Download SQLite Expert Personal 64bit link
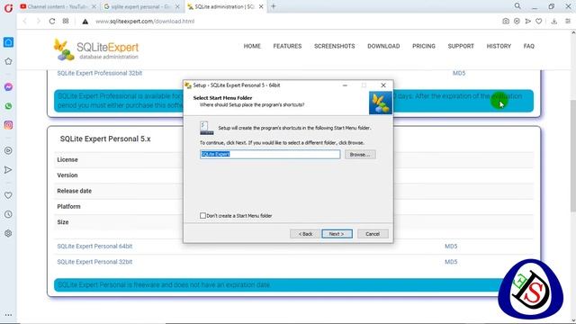Viewport: 576px width, 324px height. tap(94, 247)
